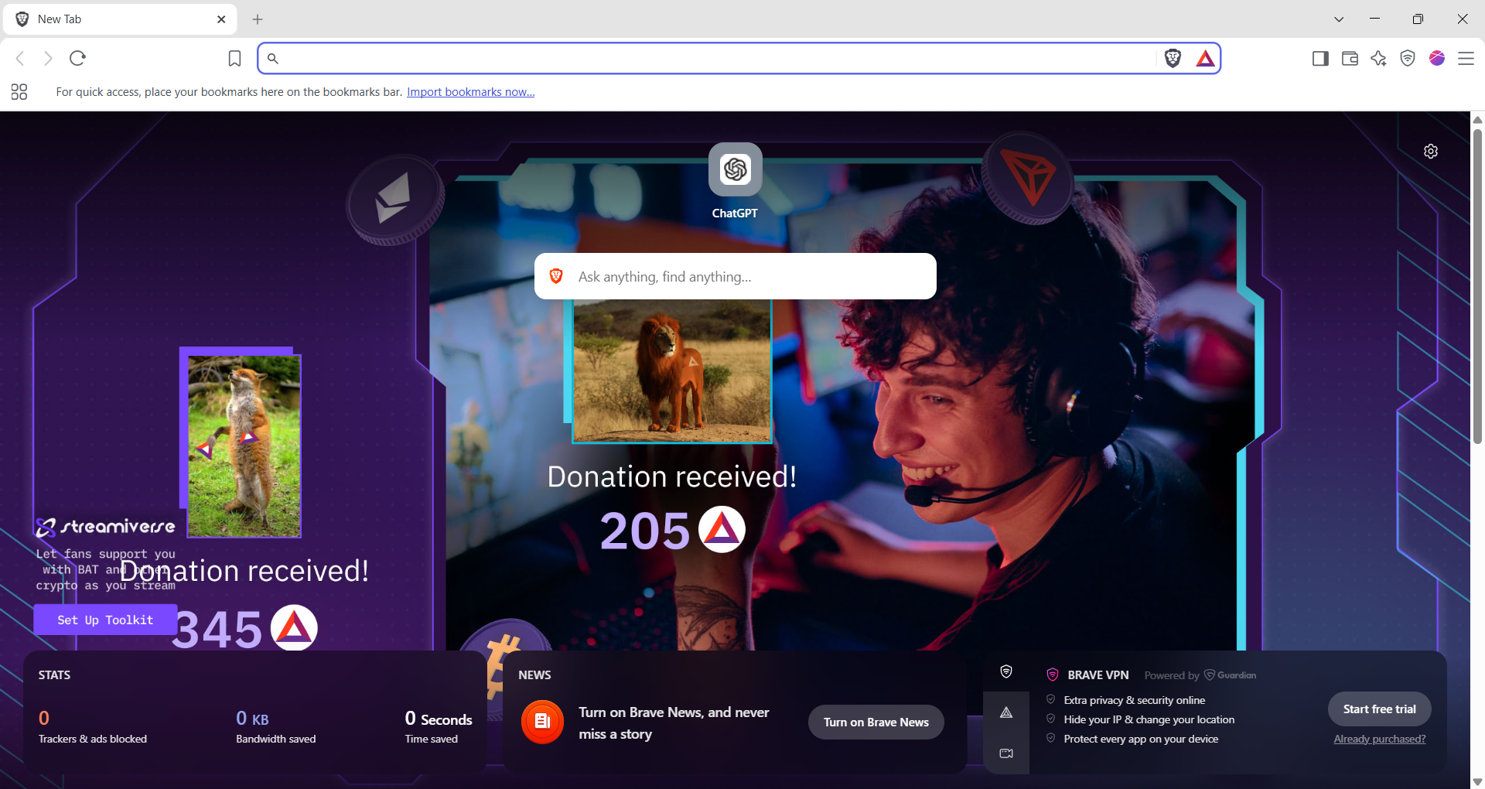Select VPN shield widget tab
1485x789 pixels.
pyautogui.click(x=1006, y=671)
